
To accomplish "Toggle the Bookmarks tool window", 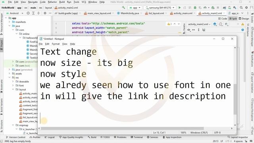I will 2,86.
